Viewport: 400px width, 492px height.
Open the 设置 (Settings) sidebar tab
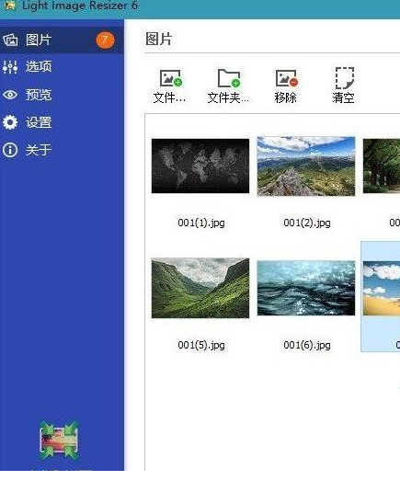pos(62,122)
